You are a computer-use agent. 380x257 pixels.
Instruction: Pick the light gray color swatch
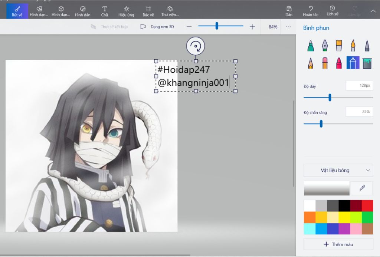pos(321,206)
